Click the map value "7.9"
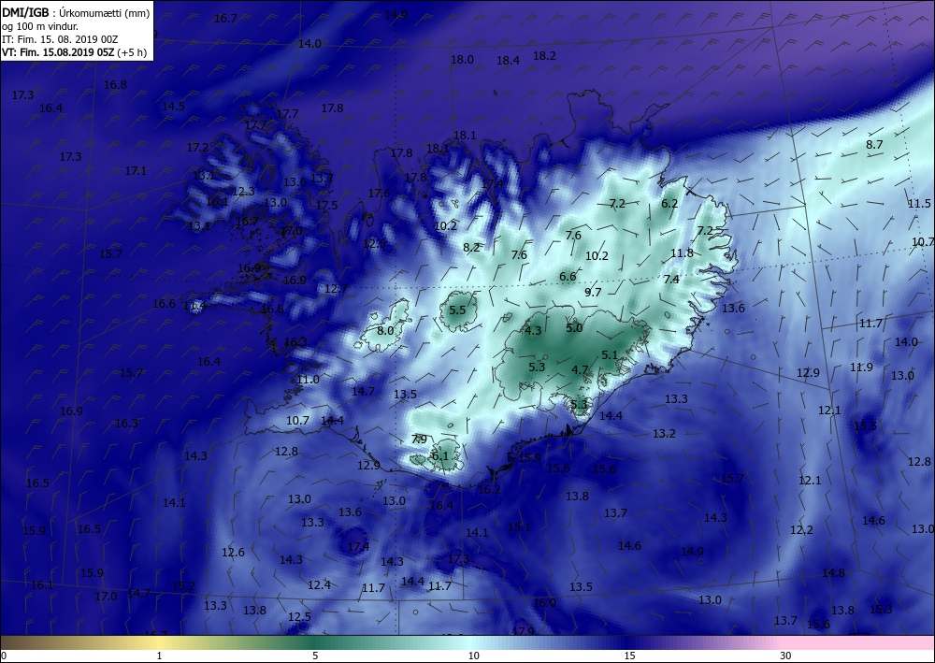The image size is (935, 663). (x=419, y=439)
